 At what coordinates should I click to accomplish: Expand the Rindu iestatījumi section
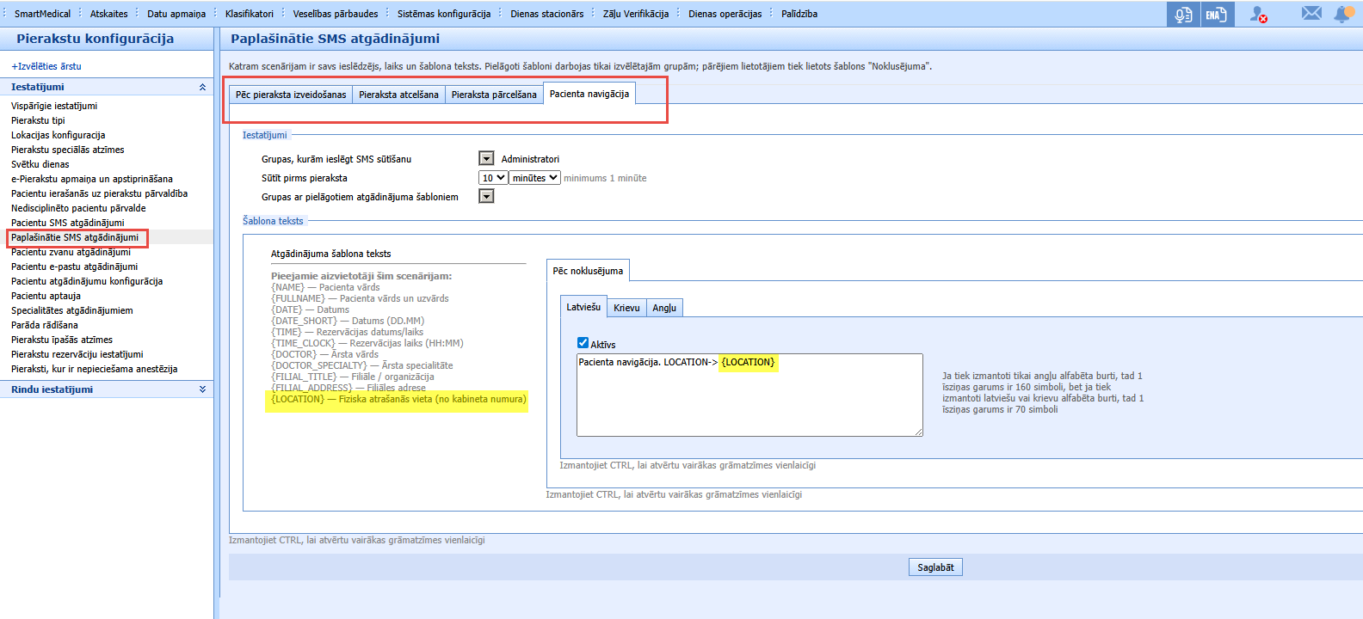pyautogui.click(x=202, y=389)
